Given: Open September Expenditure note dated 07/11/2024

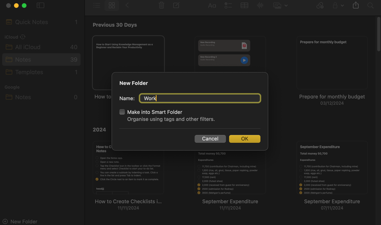Looking at the screenshot, I should (x=332, y=201).
